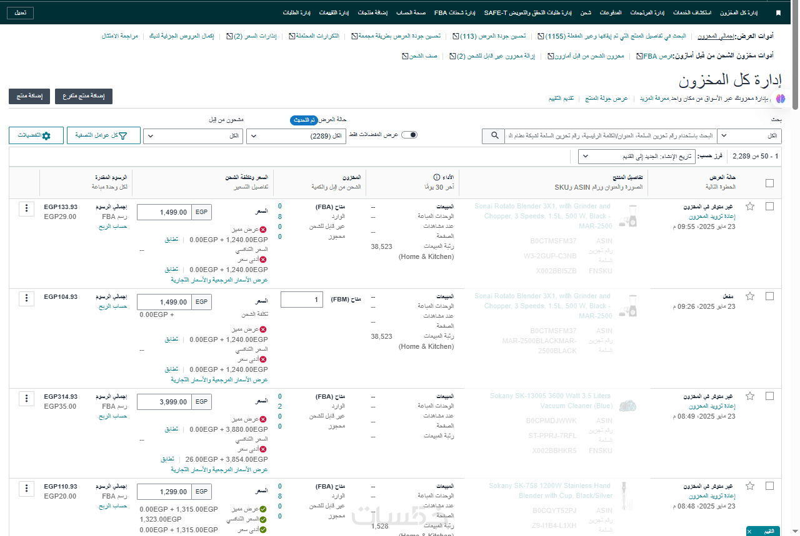Open three-dot menu for EGP104.93 fees row
The image size is (800, 536).
coord(26,298)
